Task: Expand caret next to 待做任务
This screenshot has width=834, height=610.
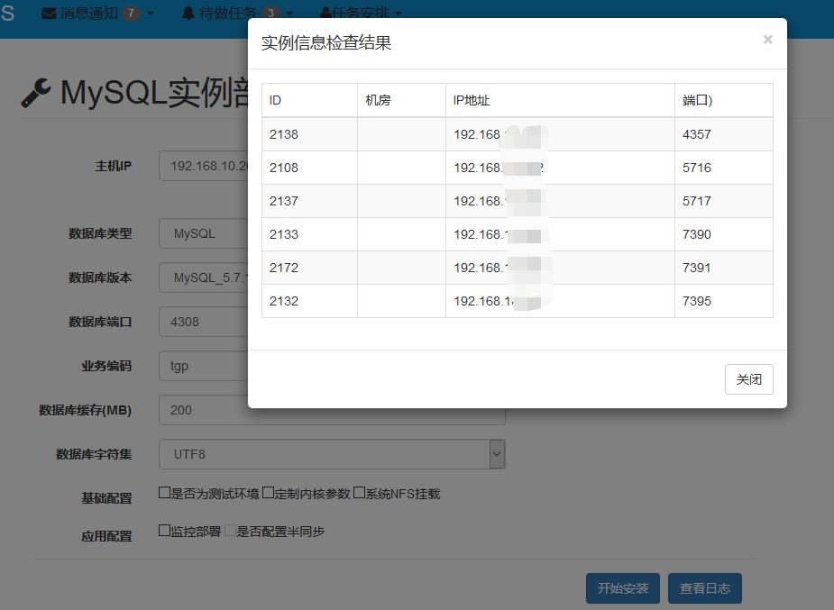Action: [x=289, y=14]
